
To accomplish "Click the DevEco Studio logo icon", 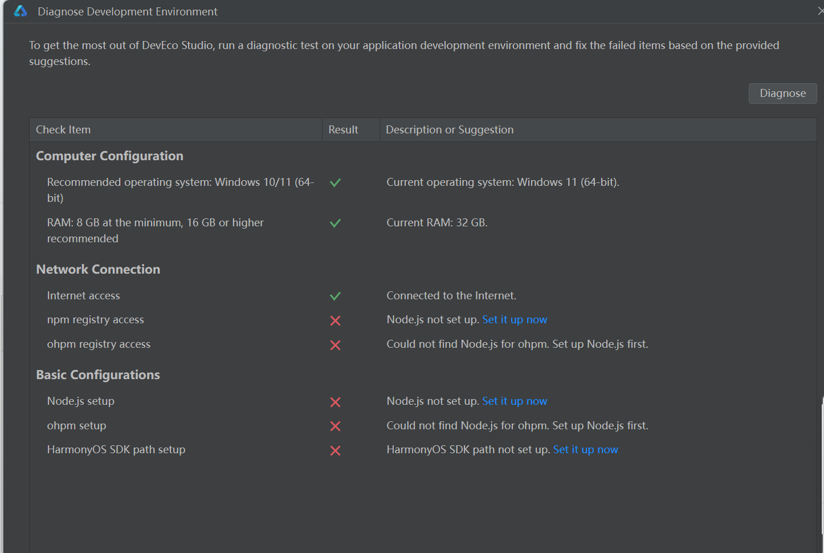I will click(21, 11).
